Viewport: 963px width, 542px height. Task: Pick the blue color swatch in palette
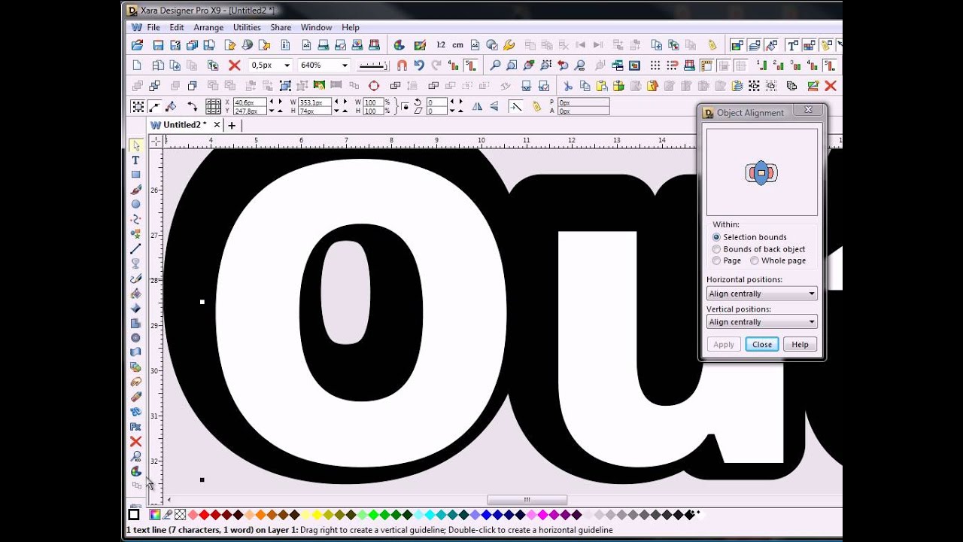487,515
